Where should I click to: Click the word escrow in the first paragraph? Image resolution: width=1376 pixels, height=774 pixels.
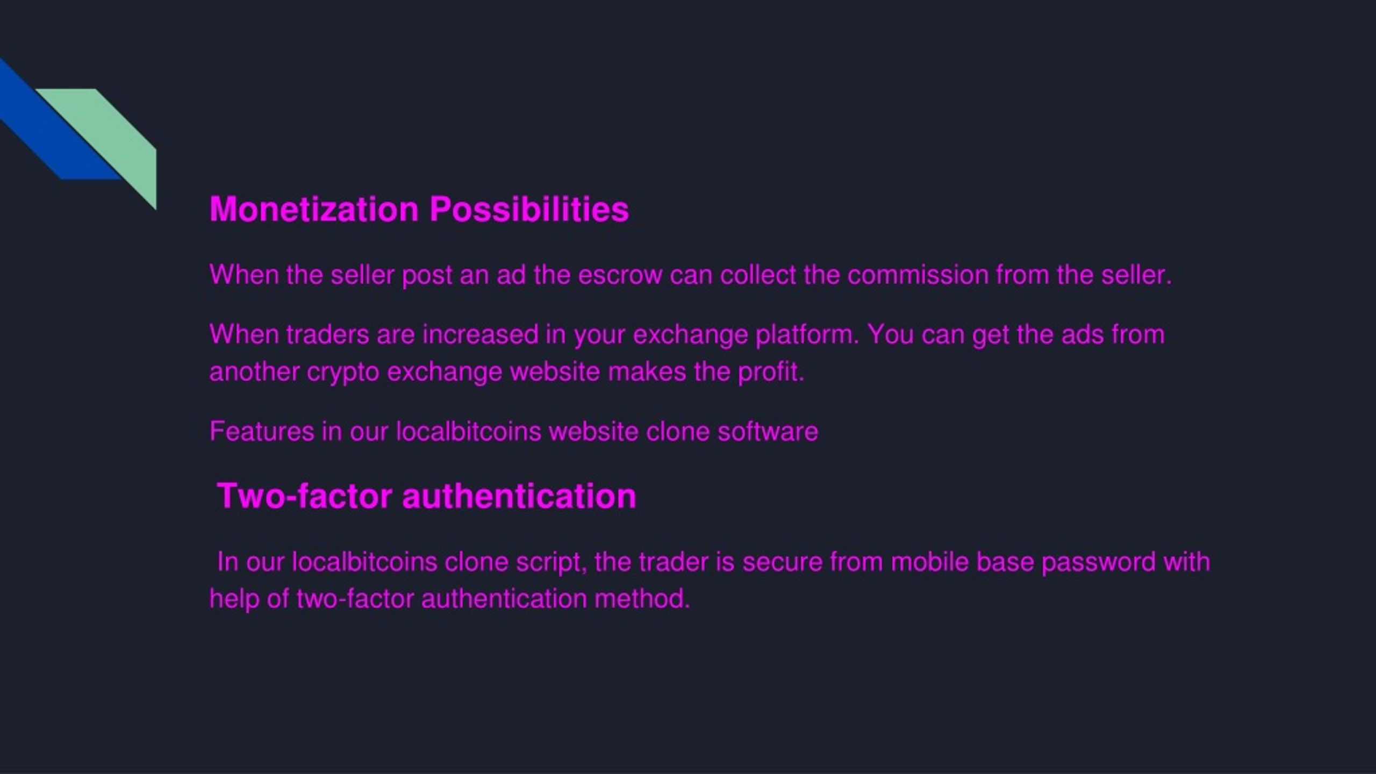point(620,276)
